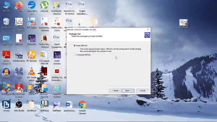Click the recommended option description text
Image resolution: width=217 pixels, height=122 pixels.
click(110, 50)
